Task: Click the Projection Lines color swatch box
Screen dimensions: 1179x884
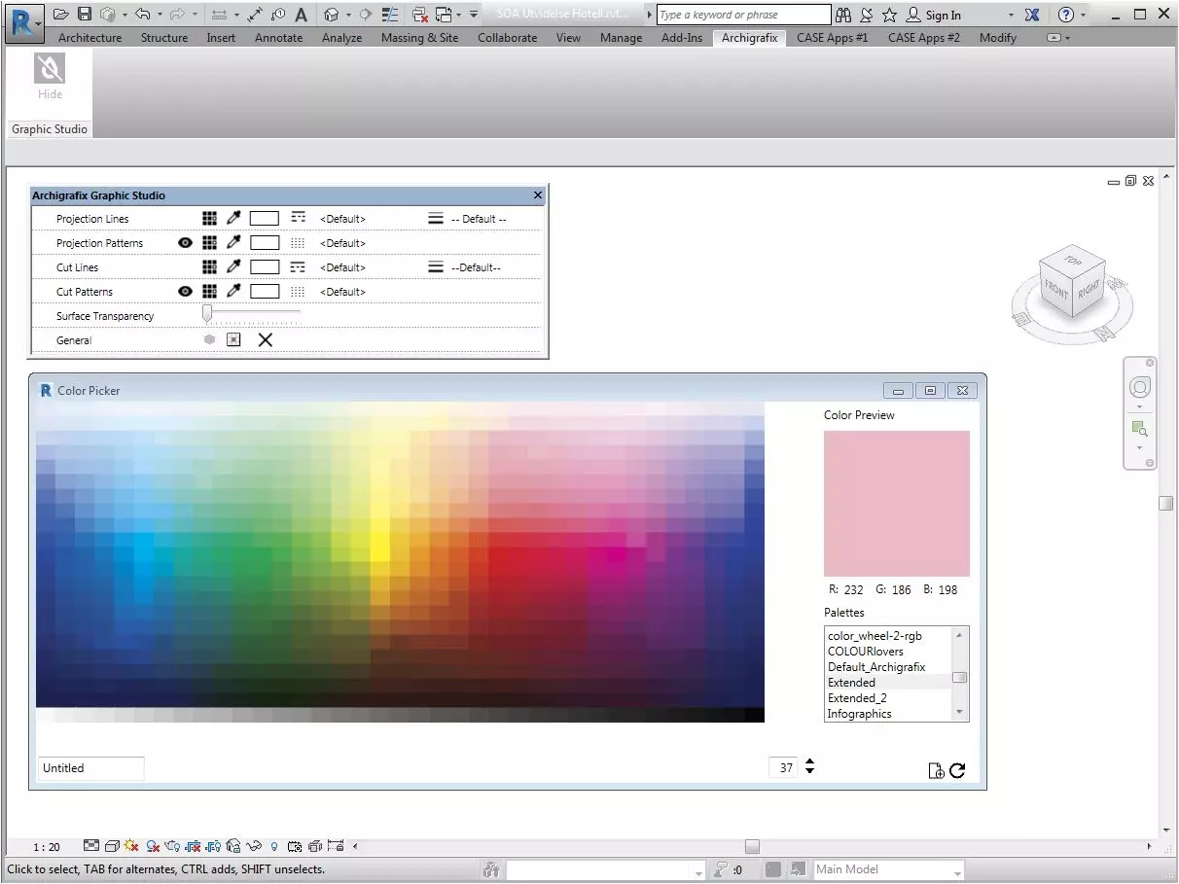Action: (265, 219)
